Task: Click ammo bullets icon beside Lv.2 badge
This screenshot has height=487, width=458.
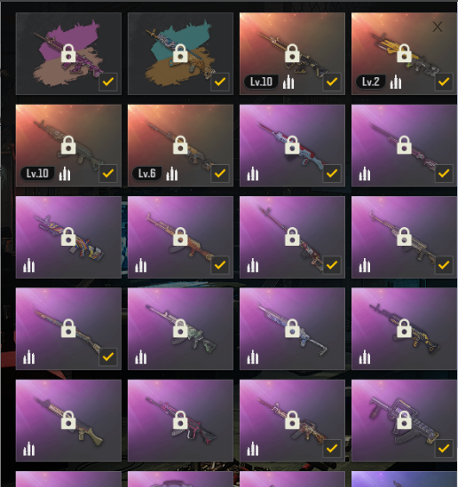Action: point(396,82)
